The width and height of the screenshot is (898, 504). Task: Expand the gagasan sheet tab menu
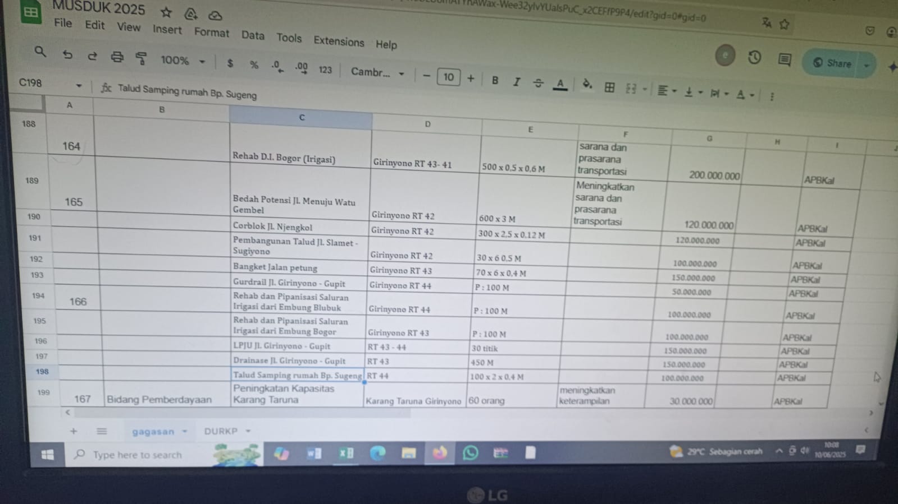(x=185, y=432)
